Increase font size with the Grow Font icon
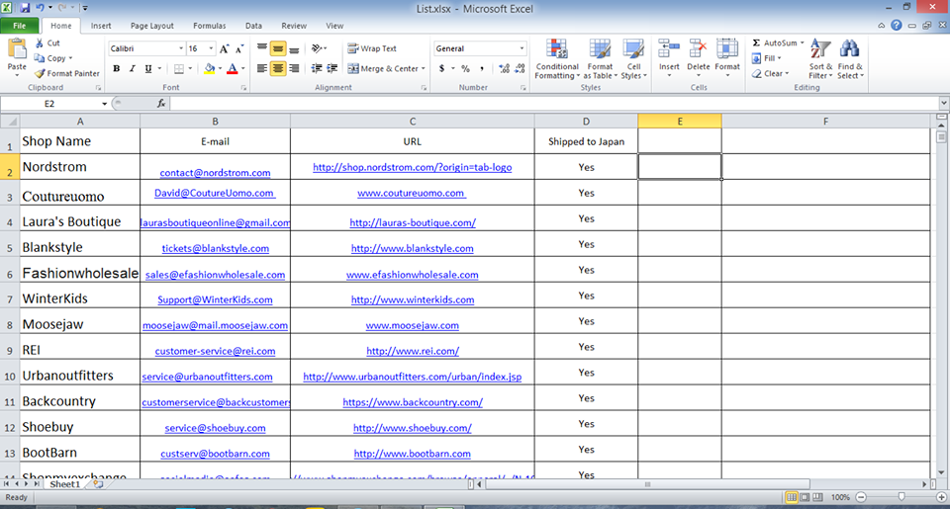 (x=225, y=48)
